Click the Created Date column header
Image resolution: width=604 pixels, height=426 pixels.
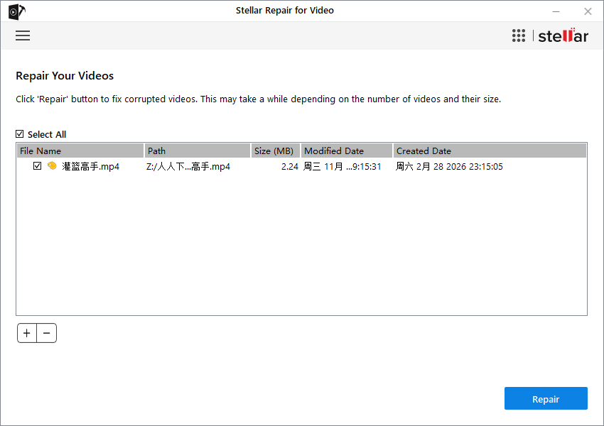pos(424,151)
